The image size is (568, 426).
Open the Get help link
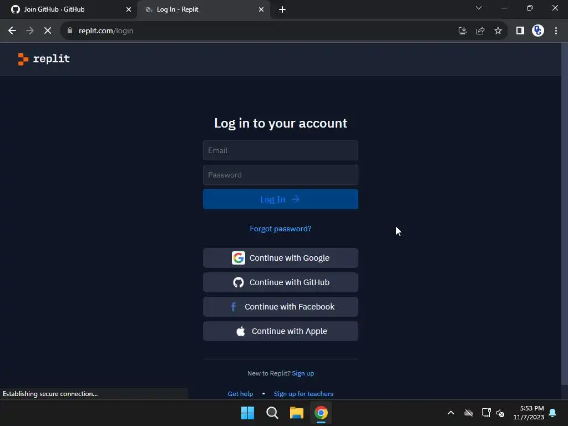pos(240,394)
